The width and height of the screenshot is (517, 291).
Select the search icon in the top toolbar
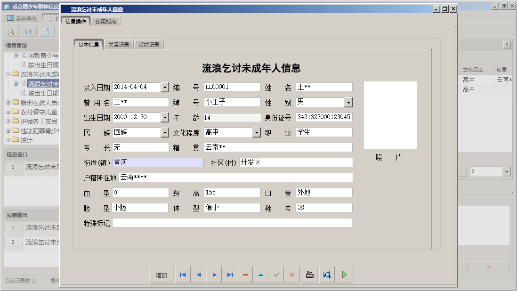point(10,31)
